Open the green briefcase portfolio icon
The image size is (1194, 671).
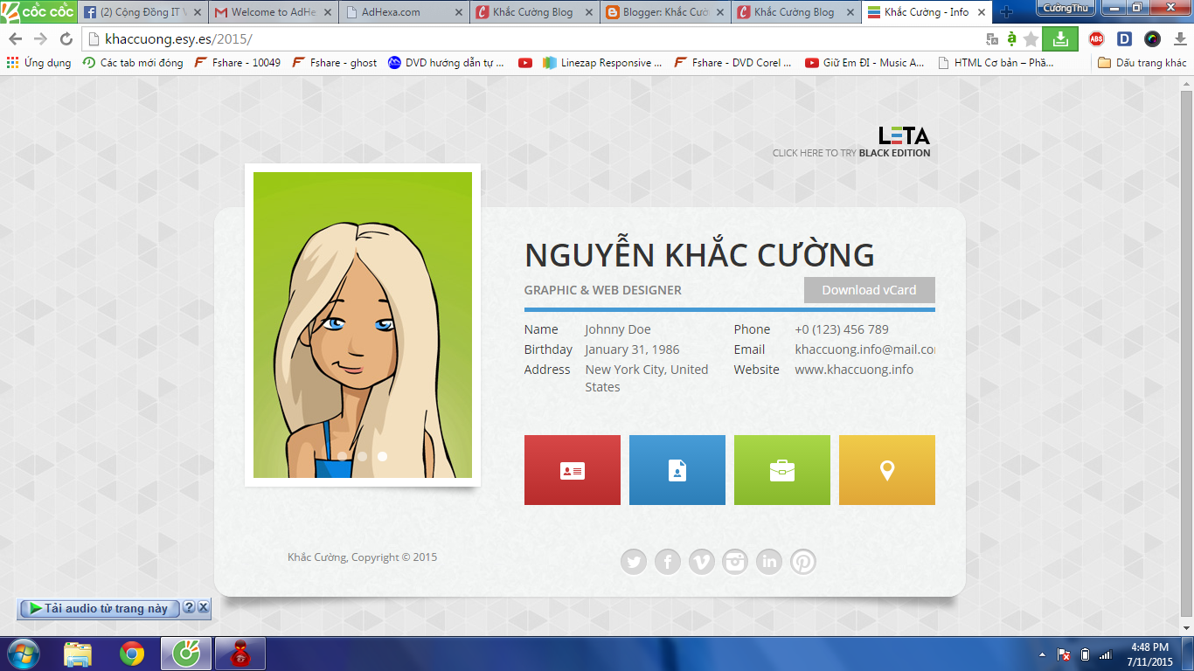781,470
